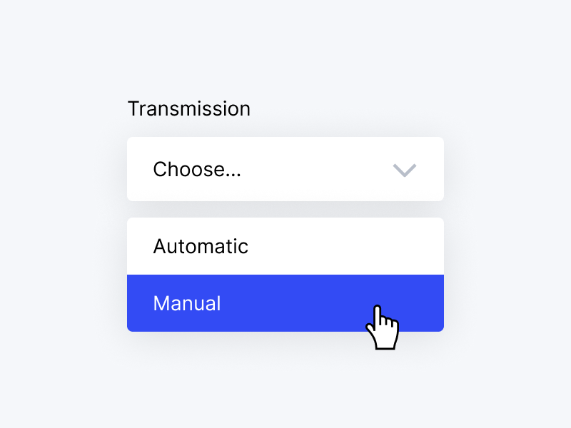Hit the dropdown caret beside "Choose..."
Viewport: 571px width, 428px height.
click(x=405, y=170)
